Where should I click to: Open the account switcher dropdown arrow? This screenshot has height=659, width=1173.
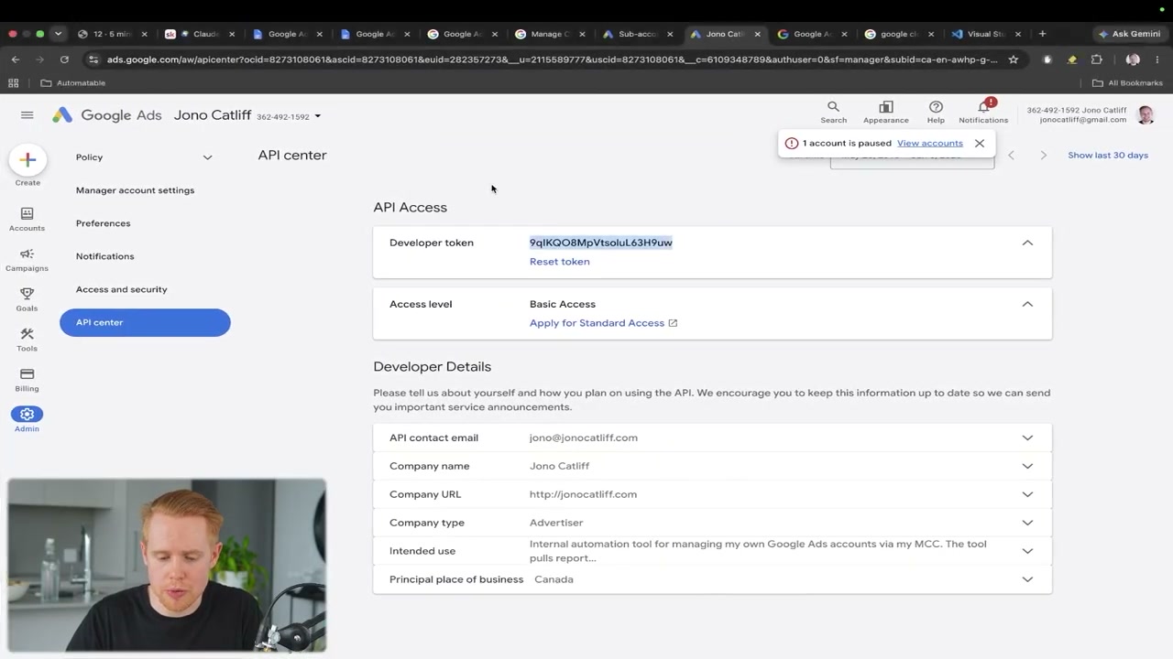tap(318, 116)
